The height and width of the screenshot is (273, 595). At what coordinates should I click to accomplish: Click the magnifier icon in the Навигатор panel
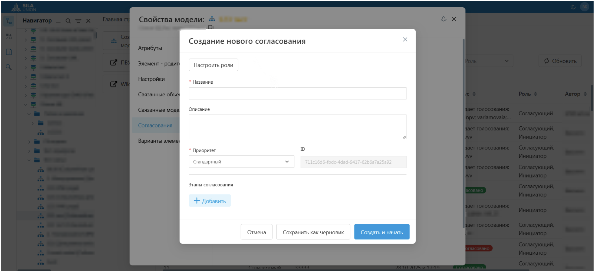pos(68,21)
